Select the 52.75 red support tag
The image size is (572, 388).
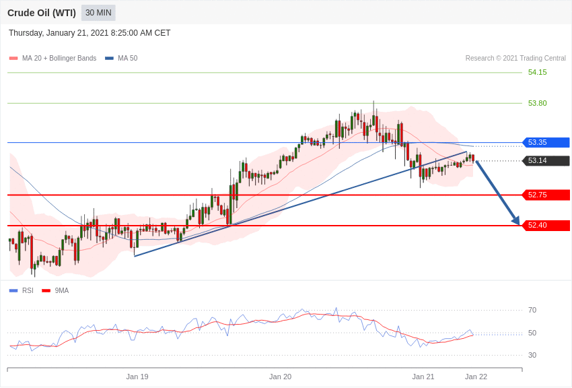[x=546, y=195]
